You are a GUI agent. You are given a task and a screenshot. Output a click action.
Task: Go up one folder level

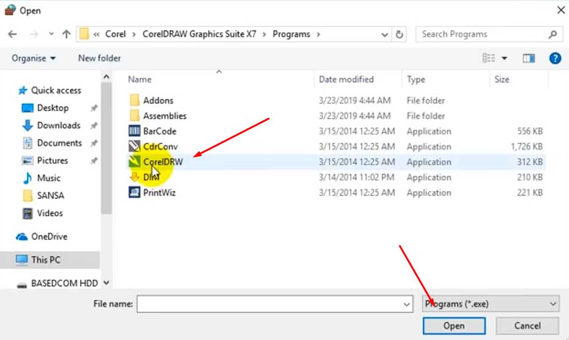66,34
